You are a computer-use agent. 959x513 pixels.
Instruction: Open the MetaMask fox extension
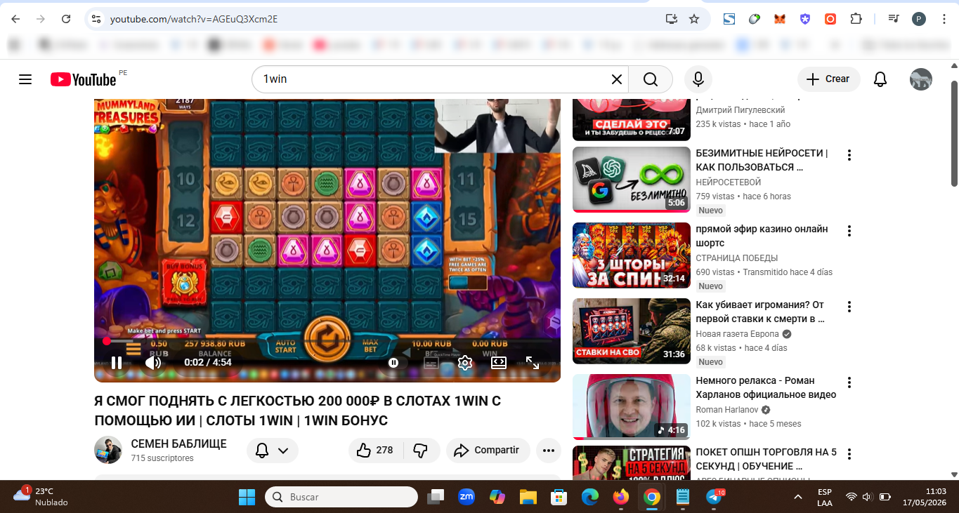(x=780, y=19)
